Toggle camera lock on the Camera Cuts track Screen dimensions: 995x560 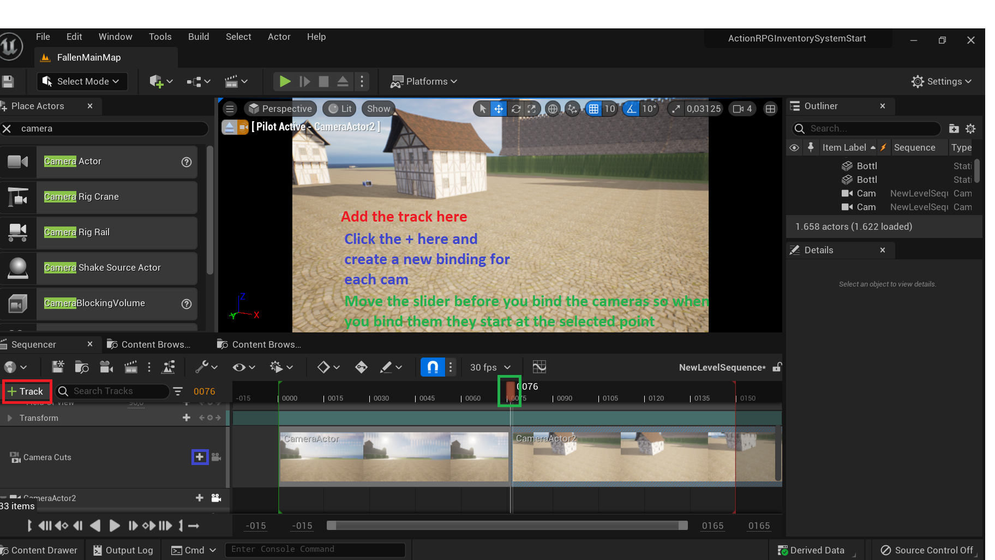point(216,457)
